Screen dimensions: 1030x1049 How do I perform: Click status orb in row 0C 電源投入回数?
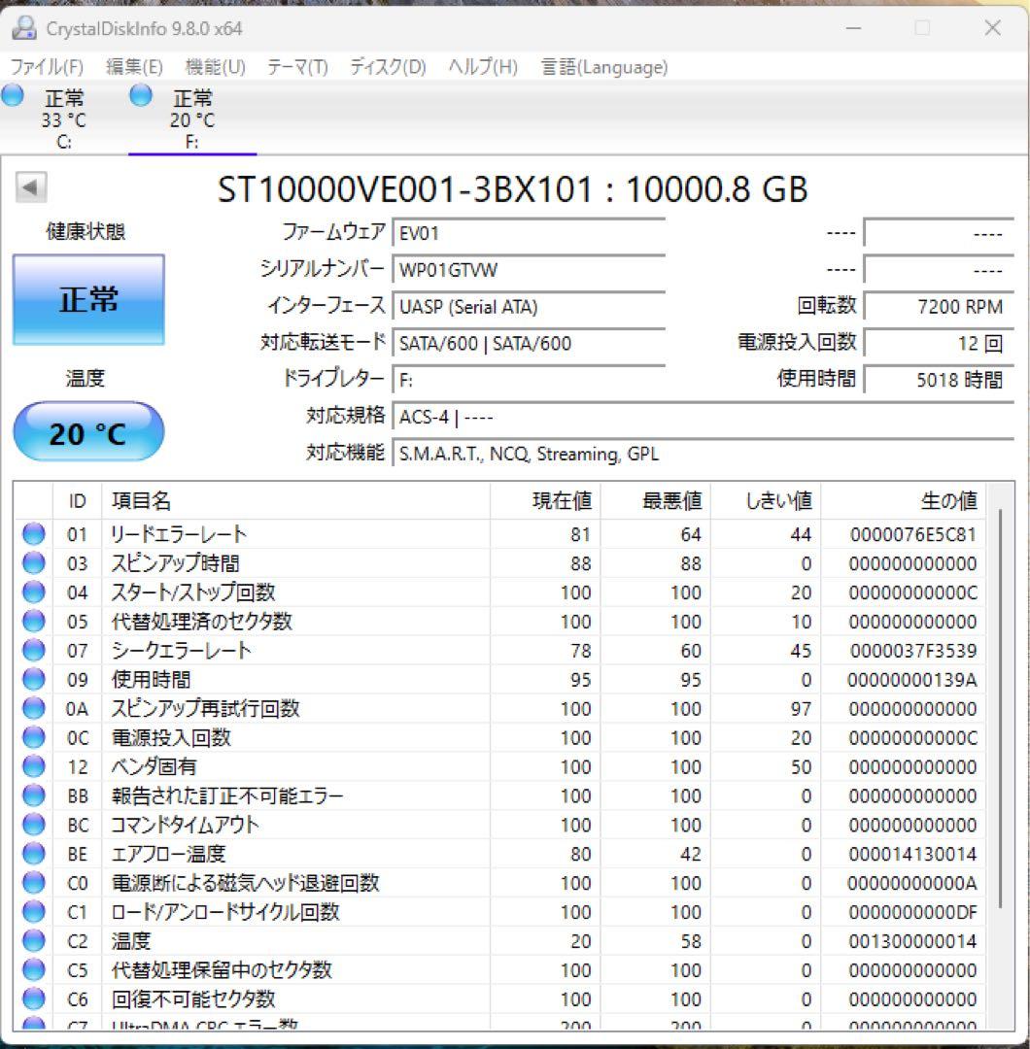33,737
